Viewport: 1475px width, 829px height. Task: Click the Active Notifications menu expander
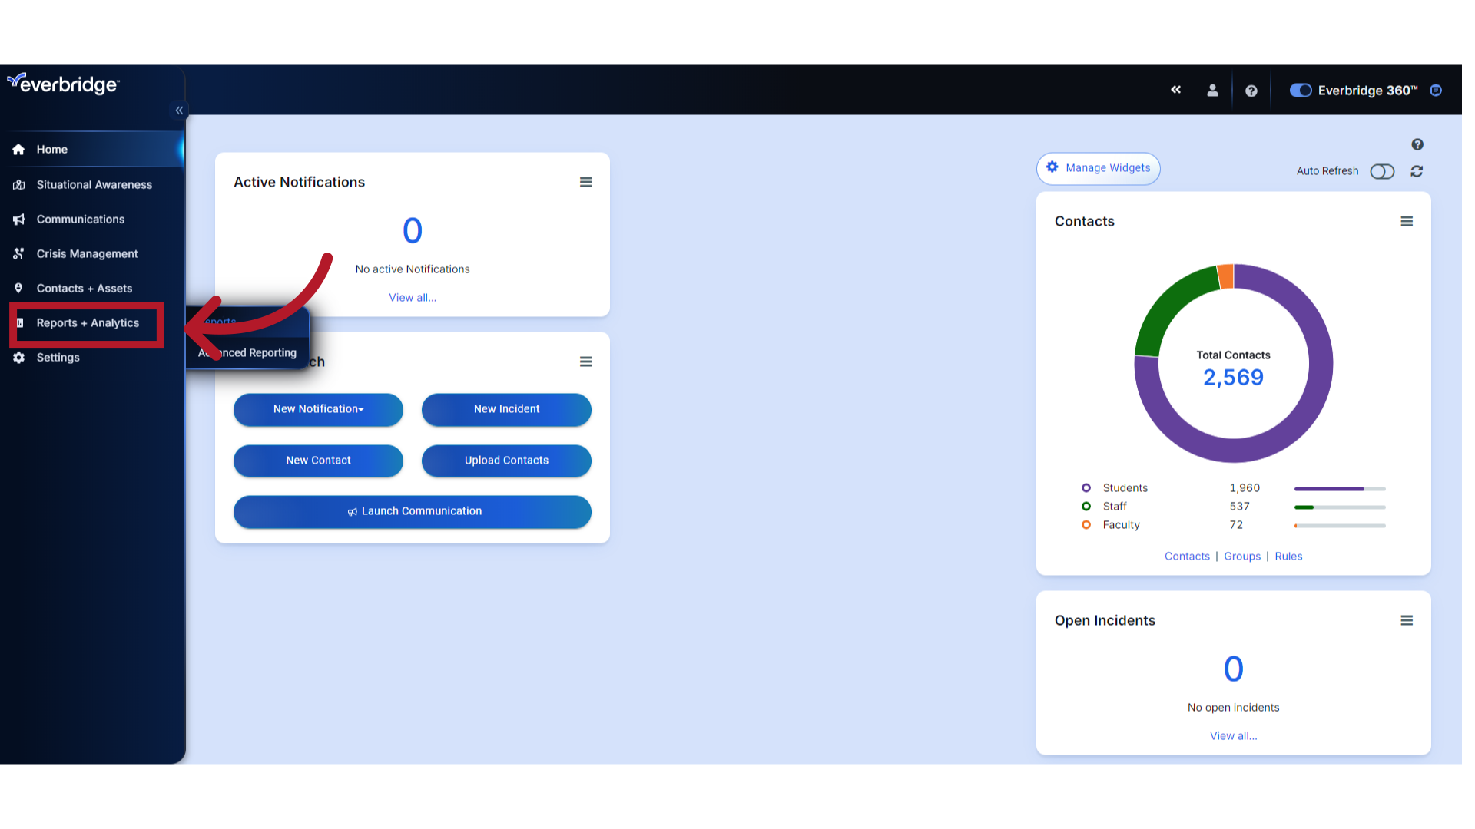(585, 182)
